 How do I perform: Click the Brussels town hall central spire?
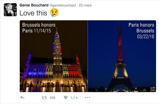click(57, 46)
